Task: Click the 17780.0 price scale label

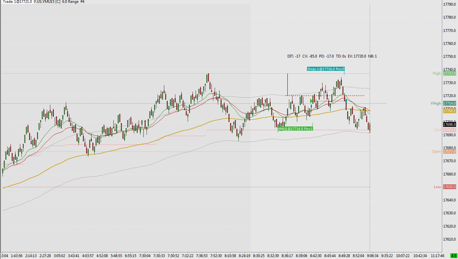Action: click(x=450, y=17)
